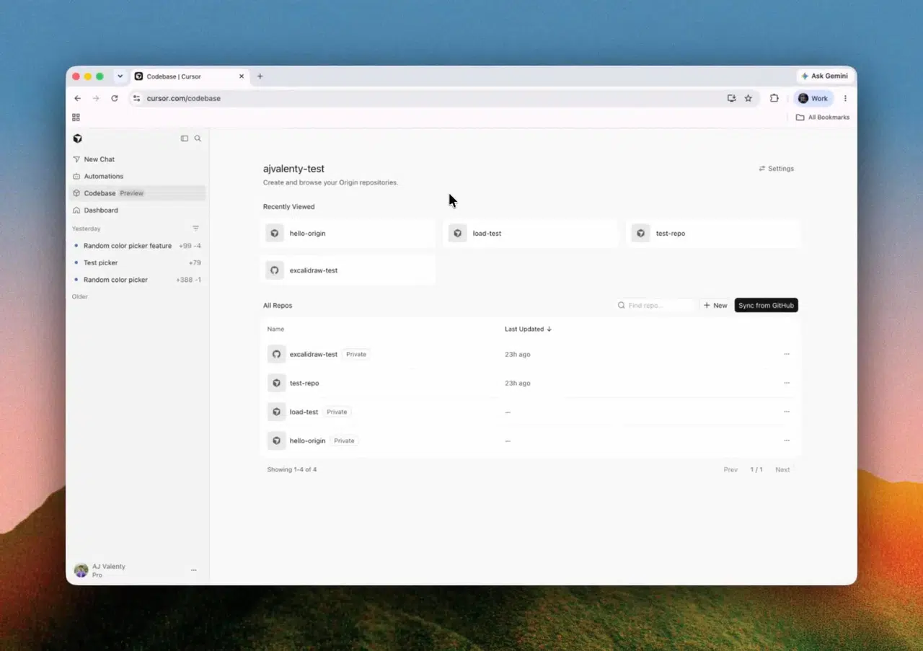Open Random color picker chat with +388
The height and width of the screenshot is (651, 923).
pos(137,280)
